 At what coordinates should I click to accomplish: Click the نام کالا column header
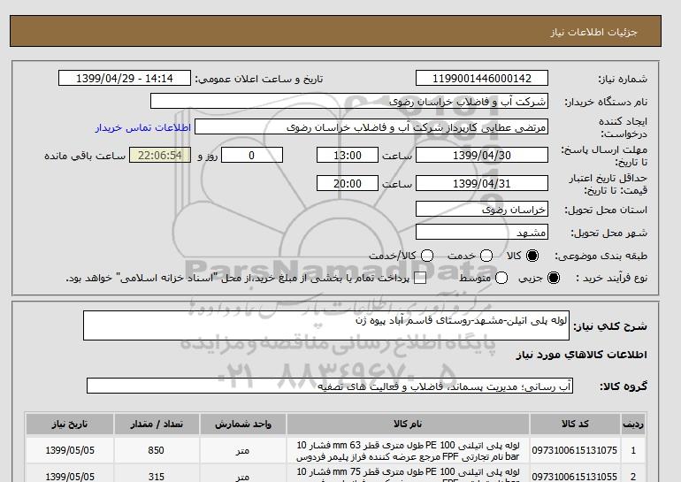tap(408, 425)
